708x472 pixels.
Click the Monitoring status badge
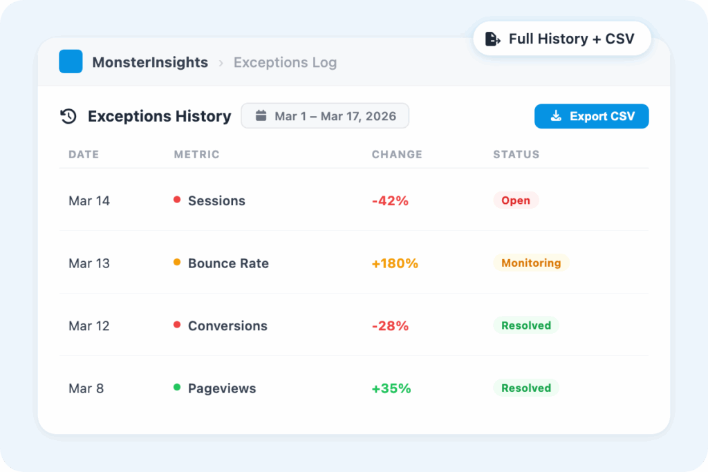[x=531, y=263]
